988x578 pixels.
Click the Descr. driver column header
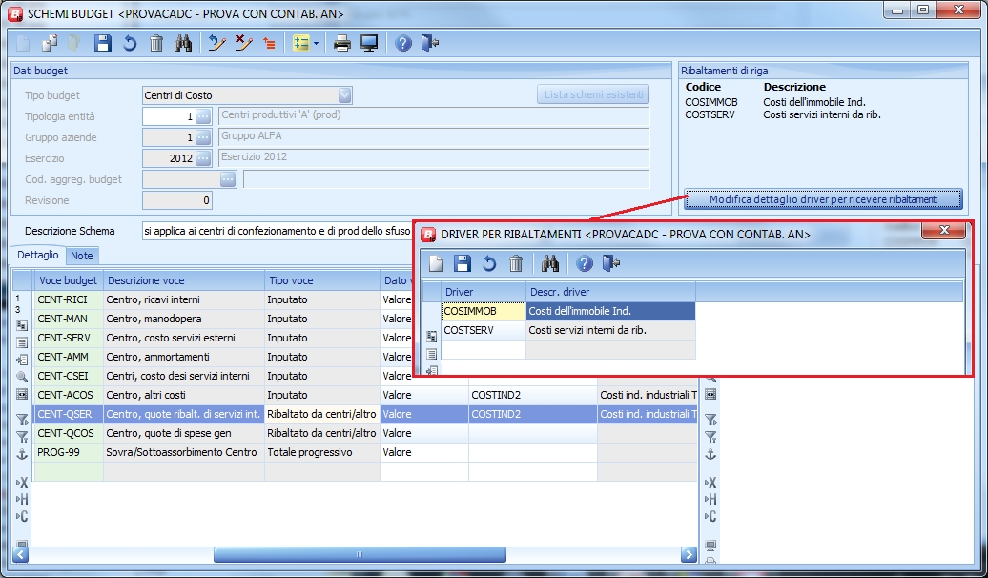[610, 292]
